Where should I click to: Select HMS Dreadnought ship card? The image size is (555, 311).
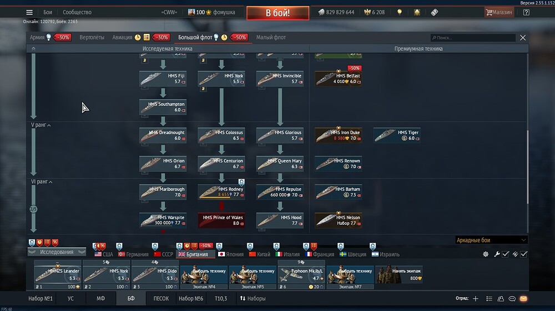click(x=163, y=136)
